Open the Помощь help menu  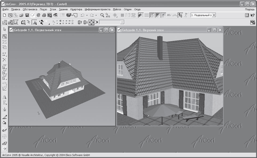(x=250, y=9)
